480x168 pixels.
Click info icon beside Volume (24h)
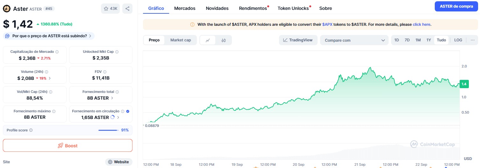[x=47, y=72]
